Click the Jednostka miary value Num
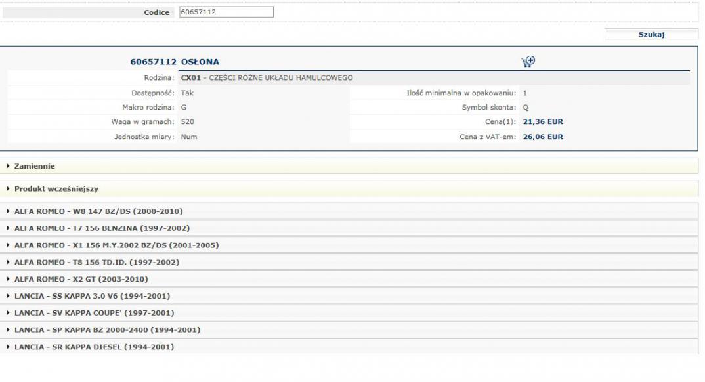705x382 pixels. coord(189,137)
